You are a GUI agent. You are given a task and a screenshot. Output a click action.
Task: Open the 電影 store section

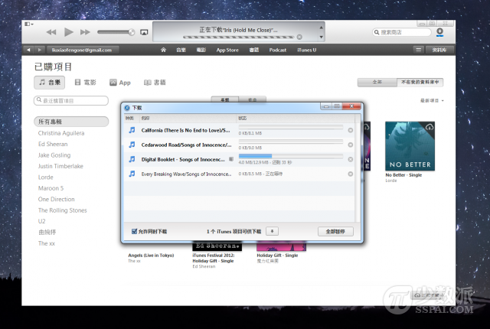click(x=201, y=50)
